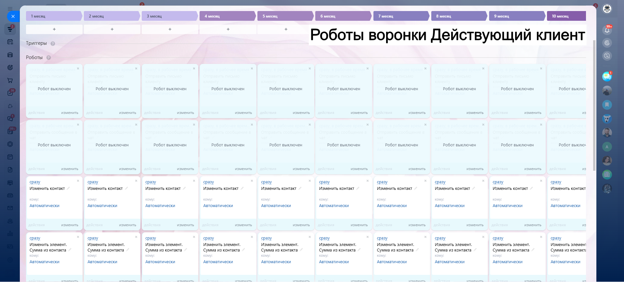Click the Triggers help question mark icon
This screenshot has width=624, height=282.
(x=53, y=43)
